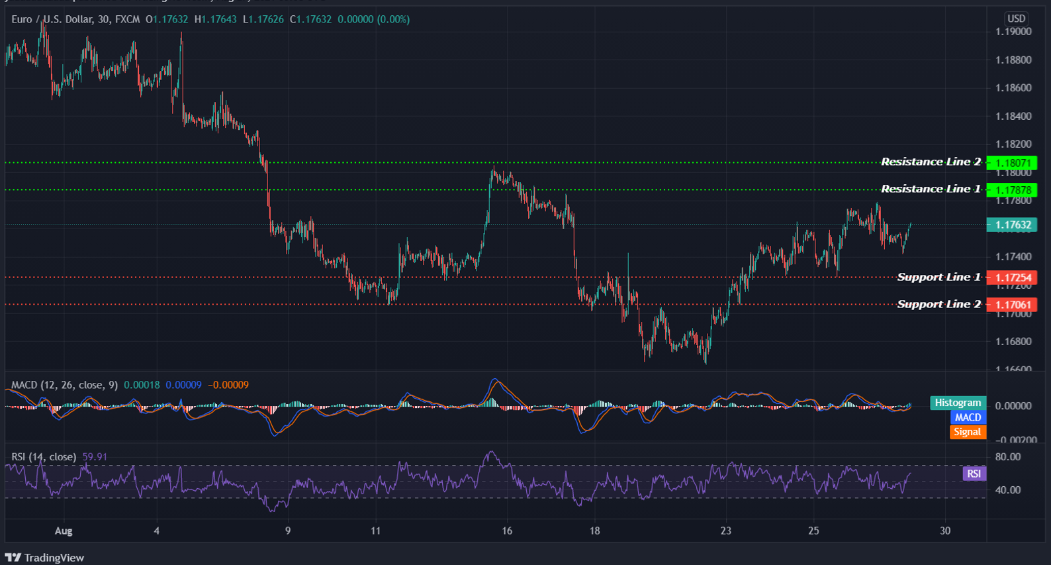This screenshot has width=1051, height=565.
Task: Click the low value L1.17626
Action: [x=263, y=19]
